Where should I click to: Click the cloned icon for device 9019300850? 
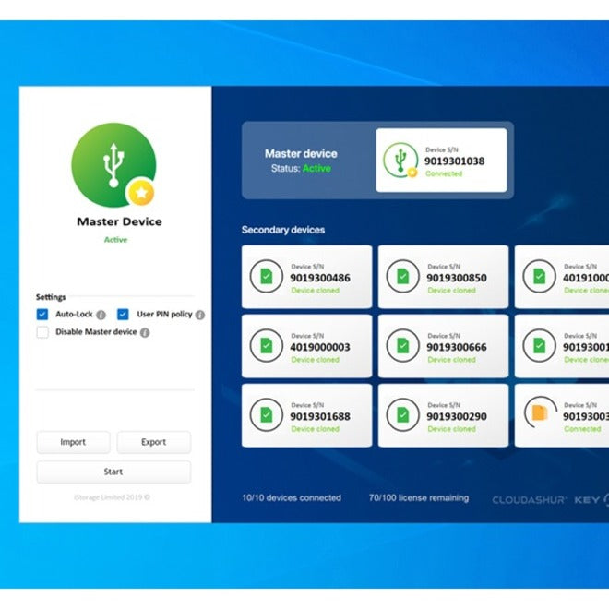point(402,276)
